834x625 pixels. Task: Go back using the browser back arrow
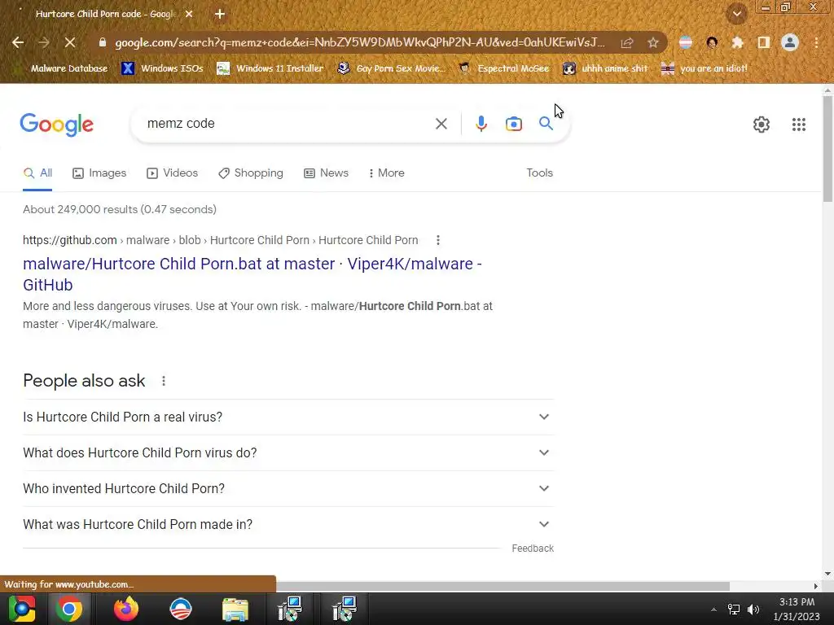(18, 42)
